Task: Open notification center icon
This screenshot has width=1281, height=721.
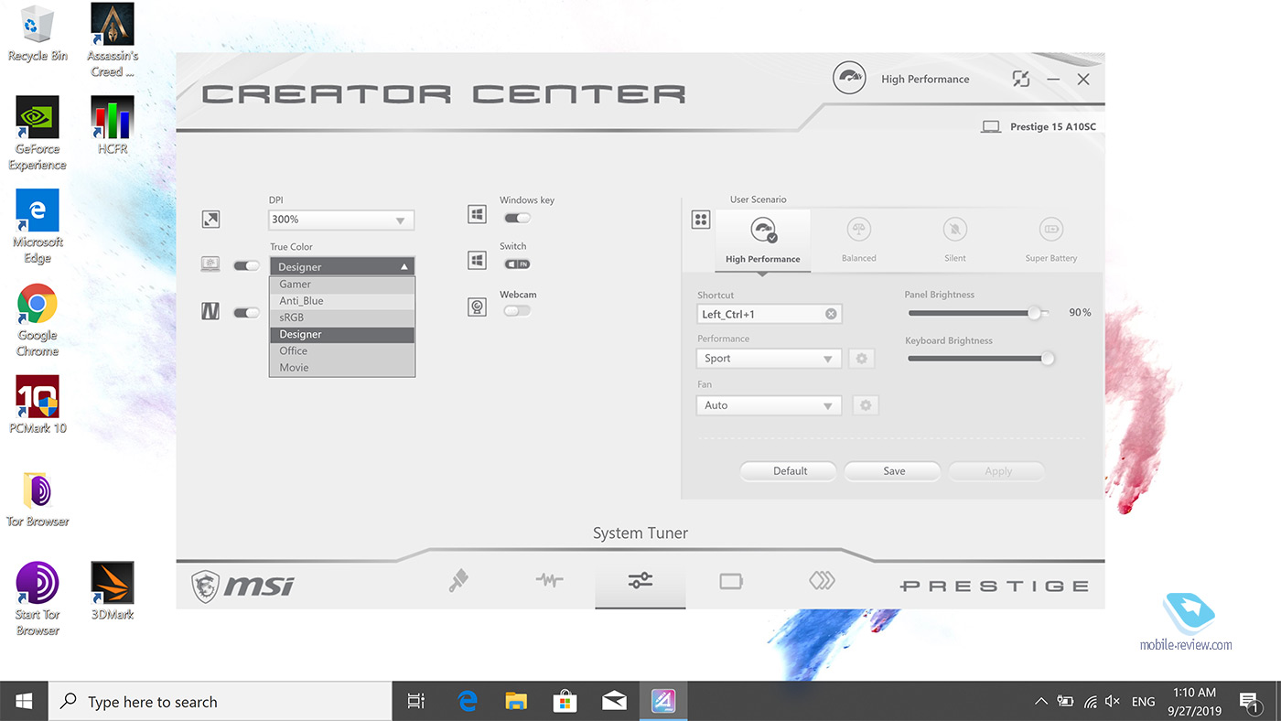Action: tap(1249, 702)
